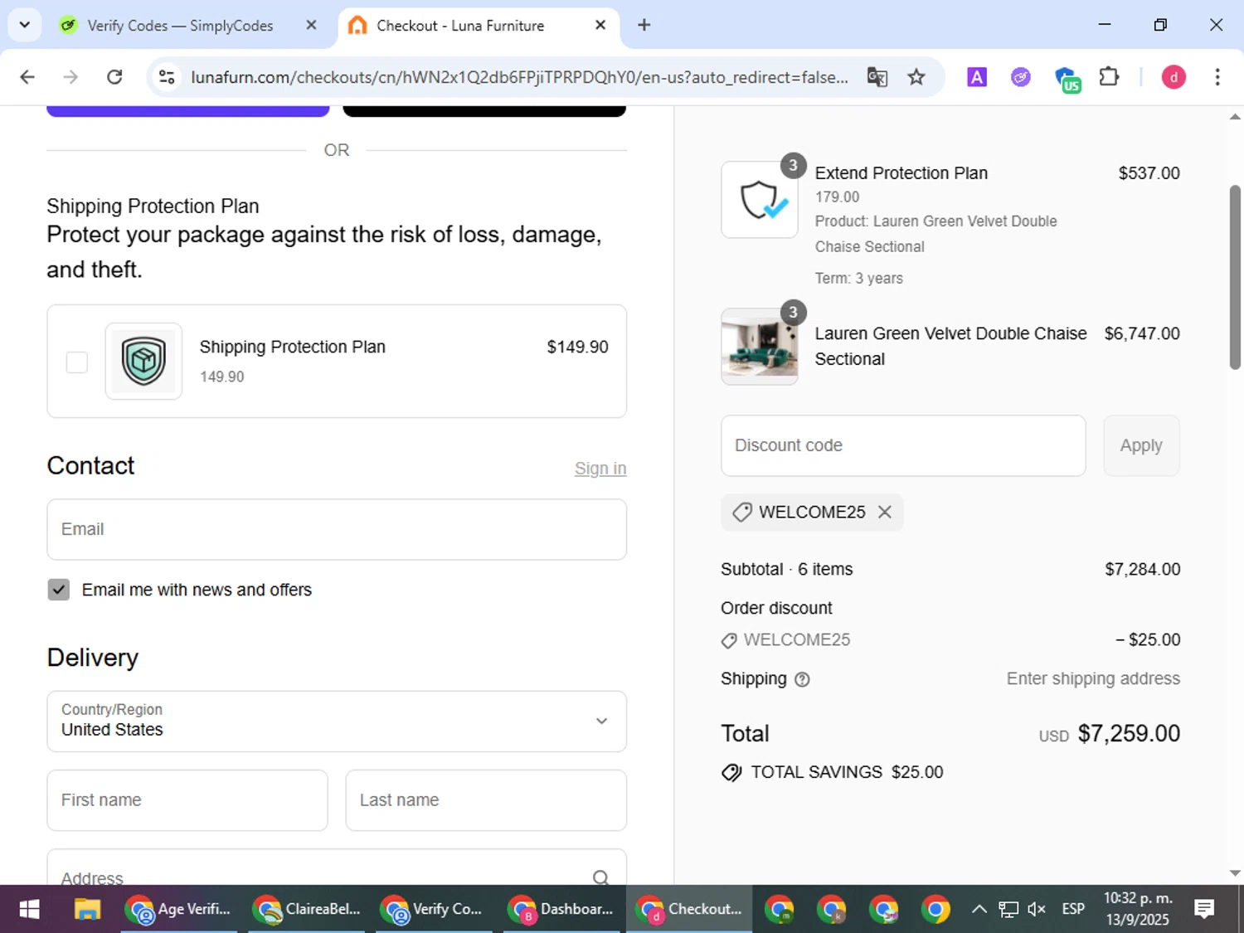Reload the checkout page
Screen dimensions: 1244x933
click(x=114, y=77)
